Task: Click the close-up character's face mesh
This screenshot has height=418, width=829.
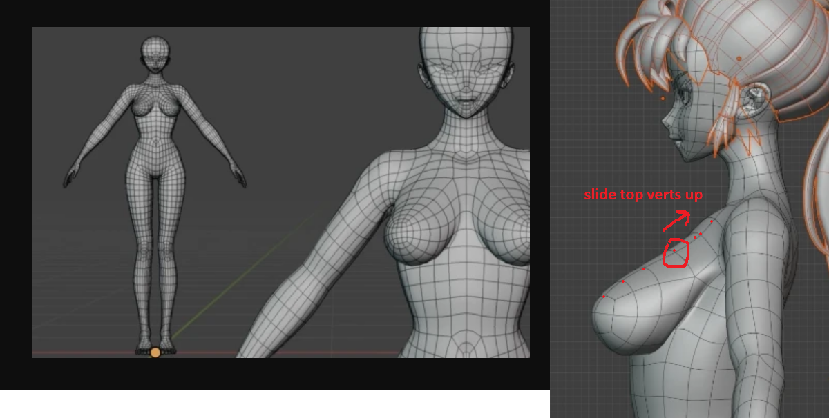Action: (466, 72)
